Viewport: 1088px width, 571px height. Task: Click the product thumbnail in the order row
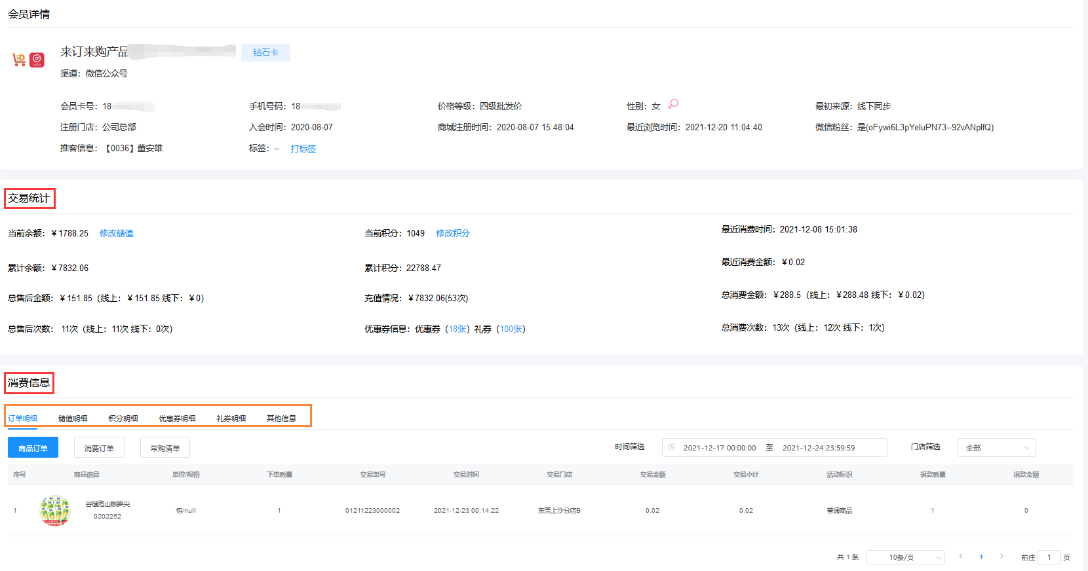click(x=55, y=511)
